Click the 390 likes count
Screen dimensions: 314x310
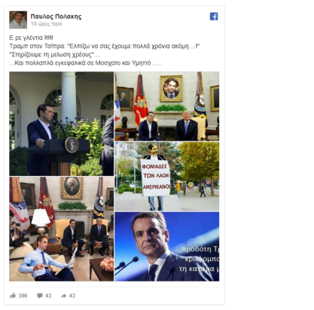pyautogui.click(x=23, y=296)
